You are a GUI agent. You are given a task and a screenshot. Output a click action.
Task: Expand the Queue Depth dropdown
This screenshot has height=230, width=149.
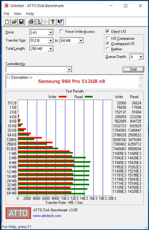(141, 57)
